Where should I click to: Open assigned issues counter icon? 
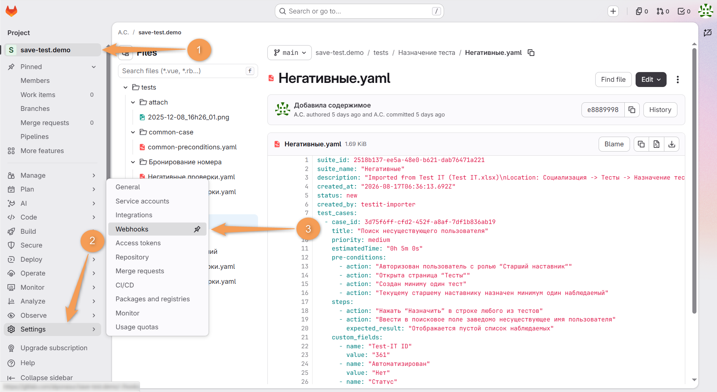642,11
